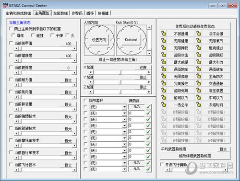Screen dimensions: 240x181
Task: Open the 瞬移 tab
Action: click(x=90, y=13)
